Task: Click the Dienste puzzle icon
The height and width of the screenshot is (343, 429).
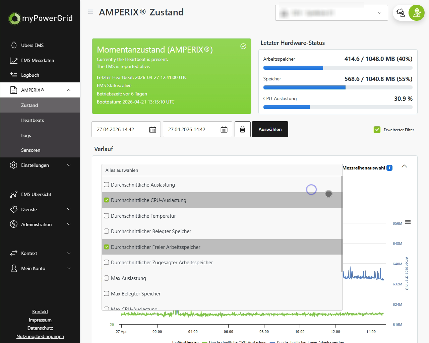Action: pos(14,209)
